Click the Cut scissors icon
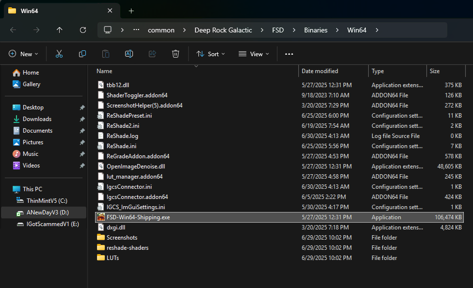The width and height of the screenshot is (473, 288). (59, 54)
